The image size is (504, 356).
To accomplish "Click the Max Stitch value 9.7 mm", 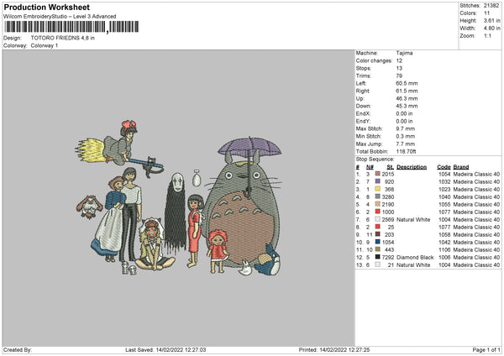I will click(406, 128).
